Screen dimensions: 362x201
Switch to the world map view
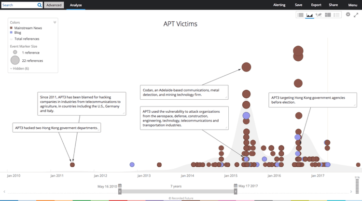(319, 15)
